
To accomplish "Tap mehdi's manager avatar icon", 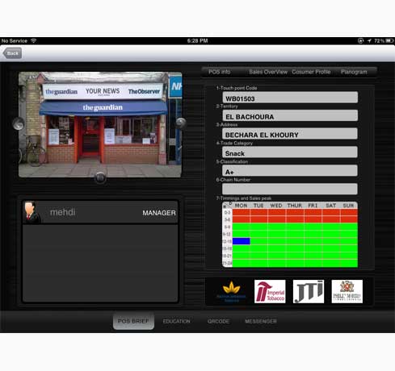I will (32, 212).
